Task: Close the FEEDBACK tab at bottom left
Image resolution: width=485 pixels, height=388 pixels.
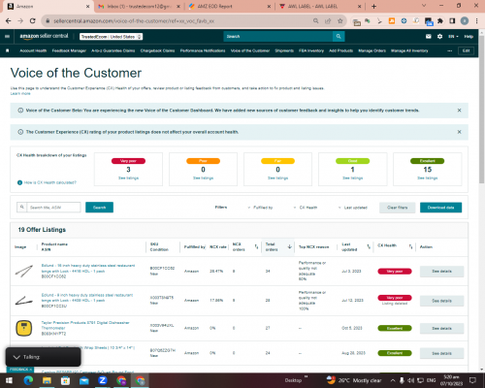Action: [x=31, y=370]
